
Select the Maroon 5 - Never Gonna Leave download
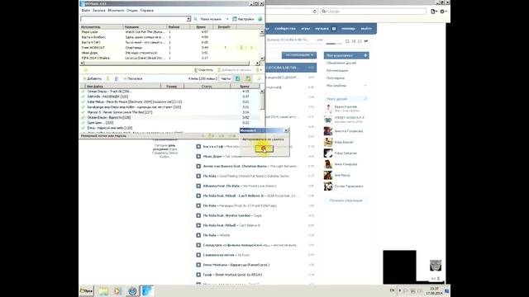[x=170, y=112]
